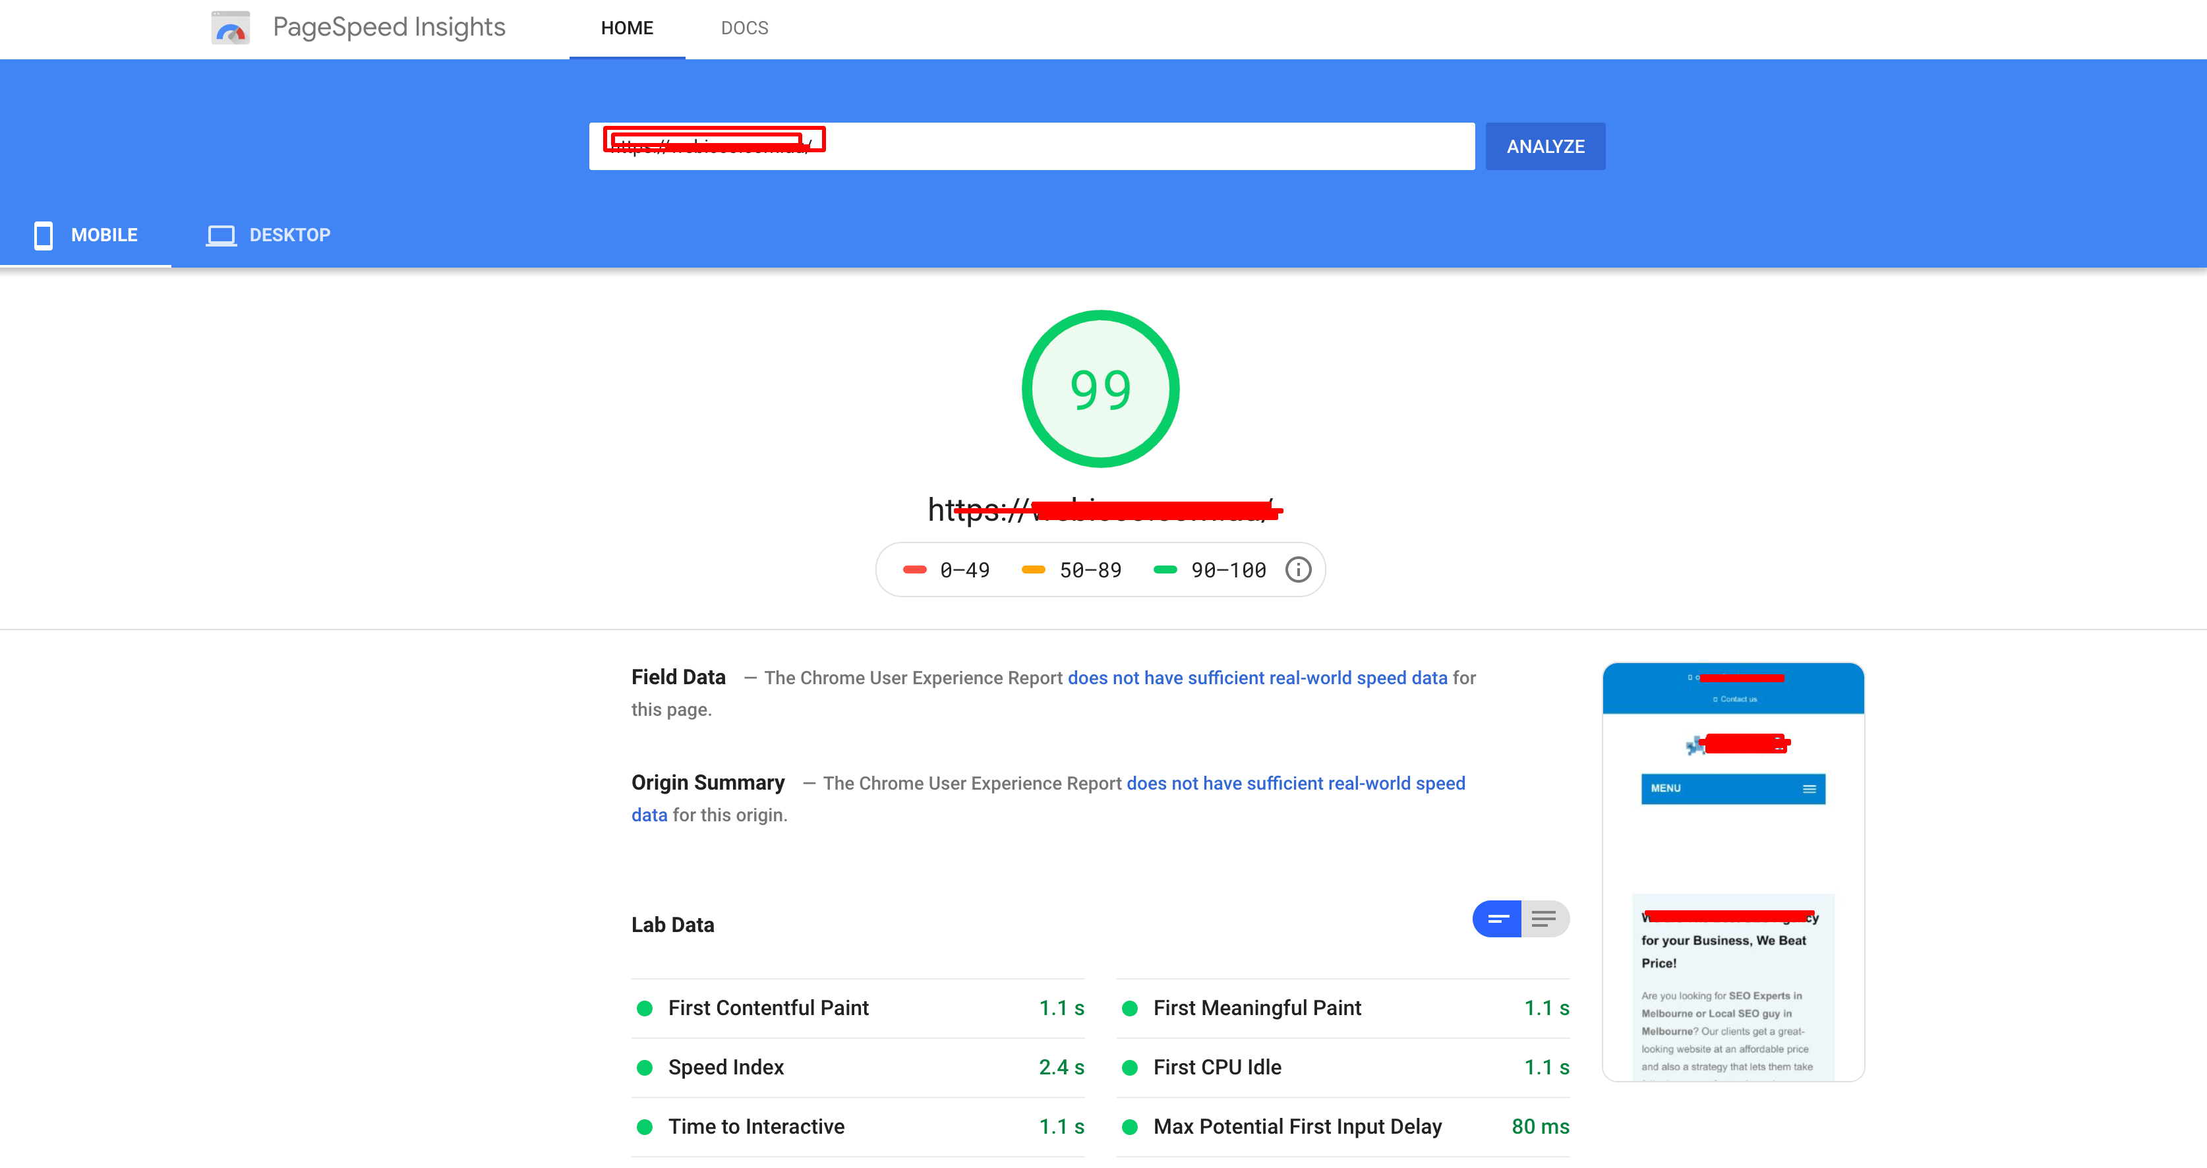
Task: Click the PageSpeed Insights logo icon
Action: point(229,28)
